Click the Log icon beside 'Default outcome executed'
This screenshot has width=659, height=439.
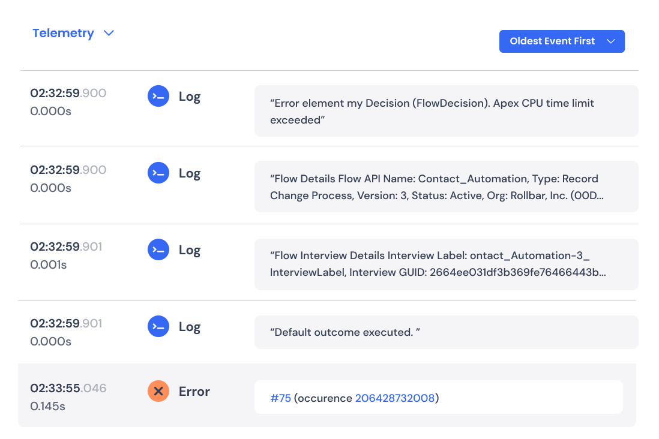[158, 326]
